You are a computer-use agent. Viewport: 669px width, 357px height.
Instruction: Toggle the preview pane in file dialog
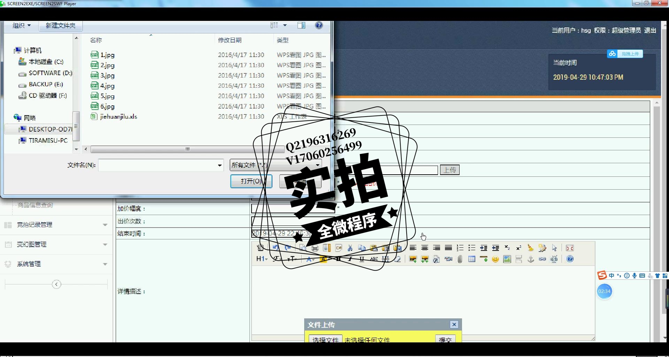(x=301, y=25)
